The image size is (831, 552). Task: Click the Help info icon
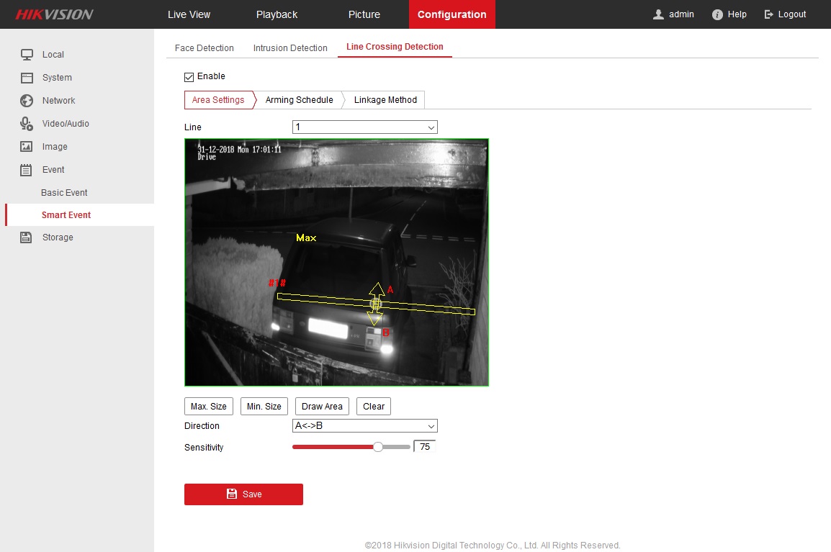tap(717, 14)
